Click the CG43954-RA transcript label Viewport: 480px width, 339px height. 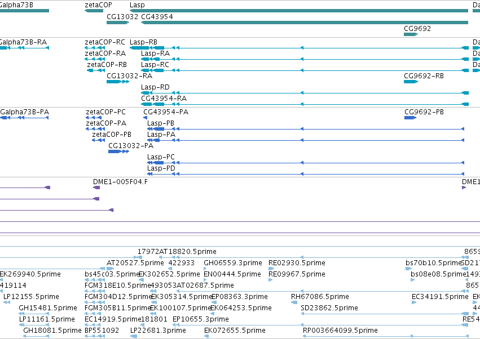tap(164, 99)
